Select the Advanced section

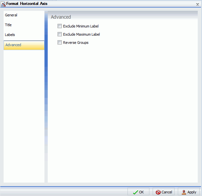(x=24, y=45)
